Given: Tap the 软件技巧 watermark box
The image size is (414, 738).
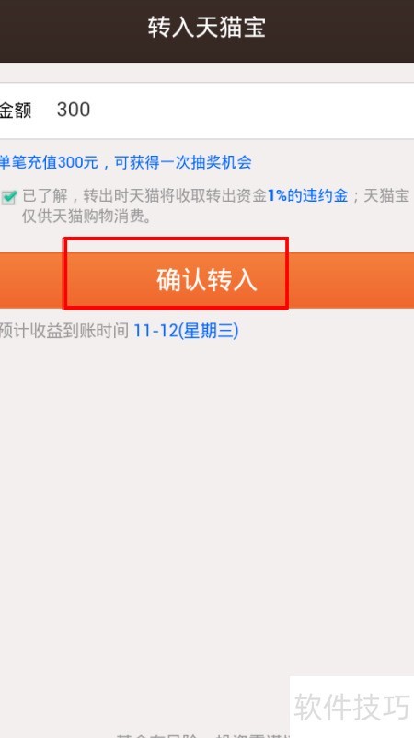Looking at the screenshot, I should coord(351,707).
